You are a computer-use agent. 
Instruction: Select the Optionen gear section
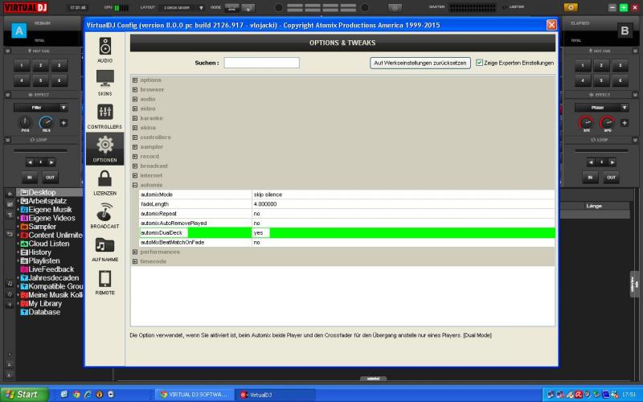(105, 149)
